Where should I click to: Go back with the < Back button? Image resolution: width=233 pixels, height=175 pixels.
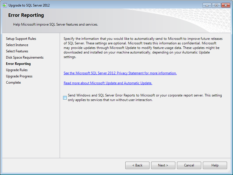[137, 165]
